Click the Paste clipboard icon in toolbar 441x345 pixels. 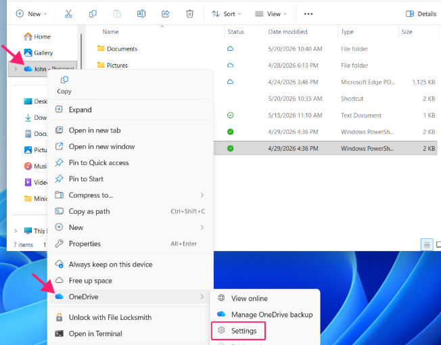117,14
